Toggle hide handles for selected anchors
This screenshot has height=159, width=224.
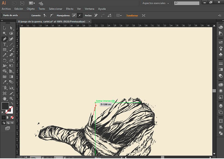pos(80,15)
